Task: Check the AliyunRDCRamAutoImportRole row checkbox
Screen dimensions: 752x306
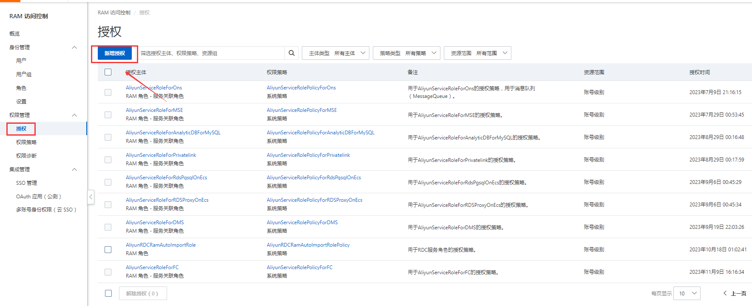Action: point(108,249)
